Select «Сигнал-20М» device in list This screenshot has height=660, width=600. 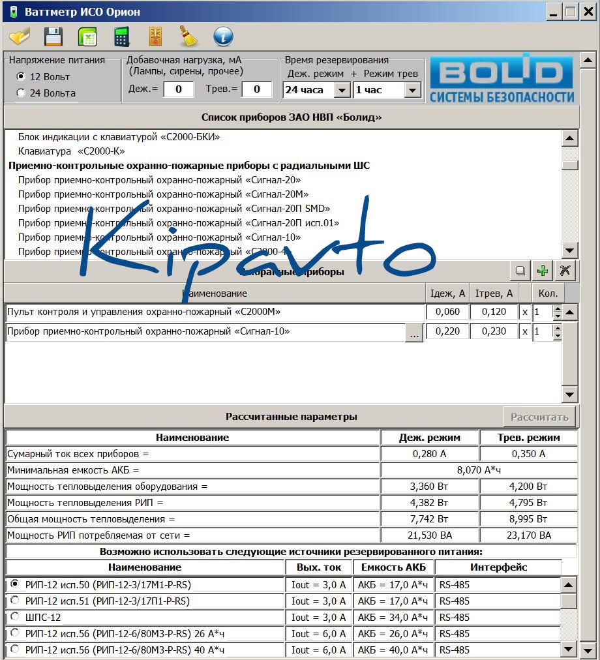[163, 194]
